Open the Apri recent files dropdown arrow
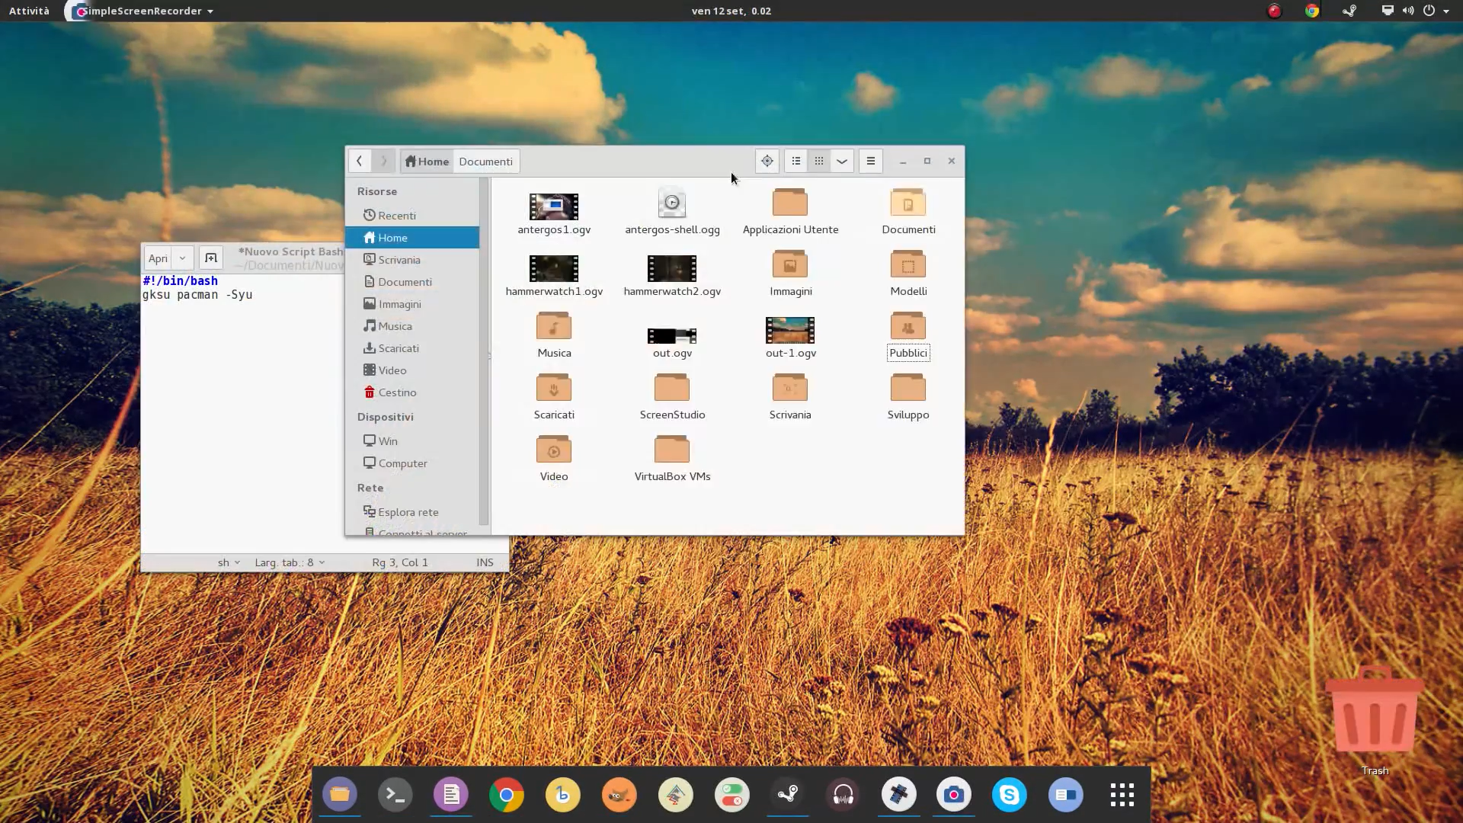 (x=182, y=258)
